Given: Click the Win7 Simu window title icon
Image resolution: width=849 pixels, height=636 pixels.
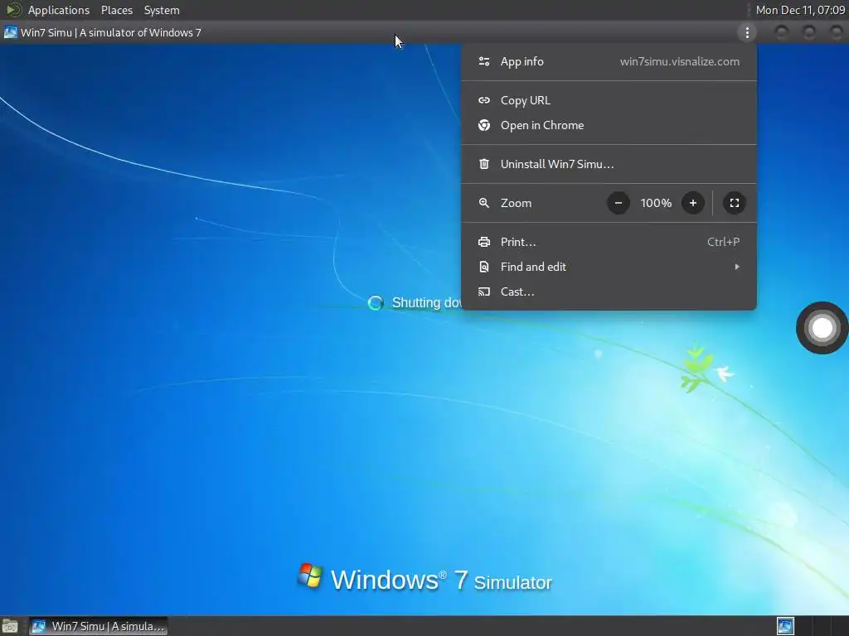Looking at the screenshot, I should coord(10,32).
